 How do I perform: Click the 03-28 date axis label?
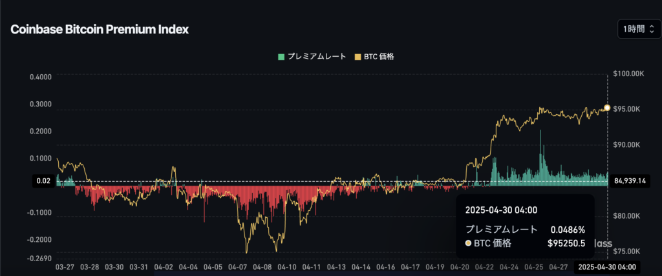(x=89, y=267)
